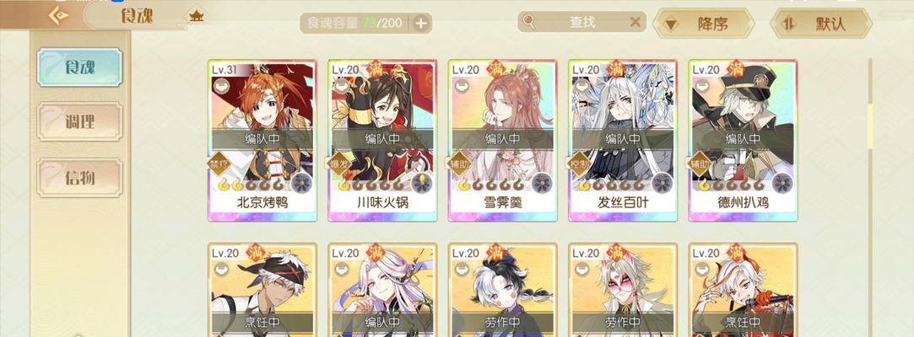Open the 调理 sidebar tab
This screenshot has width=914, height=337.
(80, 121)
